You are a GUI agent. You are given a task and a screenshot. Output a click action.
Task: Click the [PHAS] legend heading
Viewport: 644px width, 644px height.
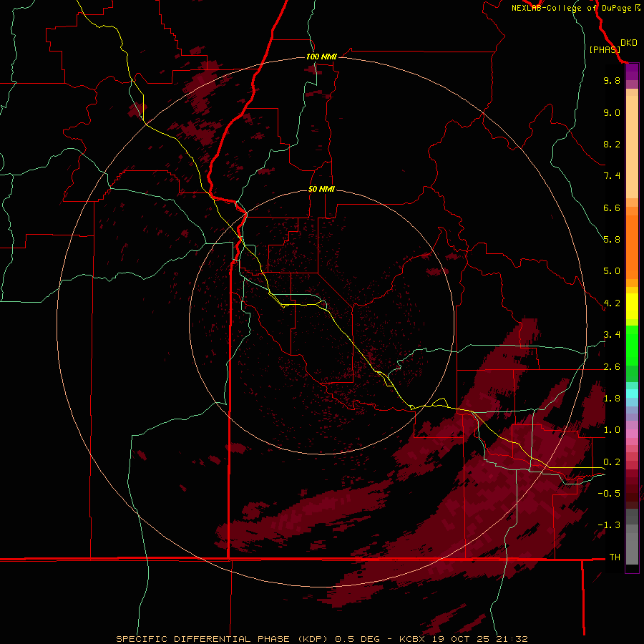point(605,50)
